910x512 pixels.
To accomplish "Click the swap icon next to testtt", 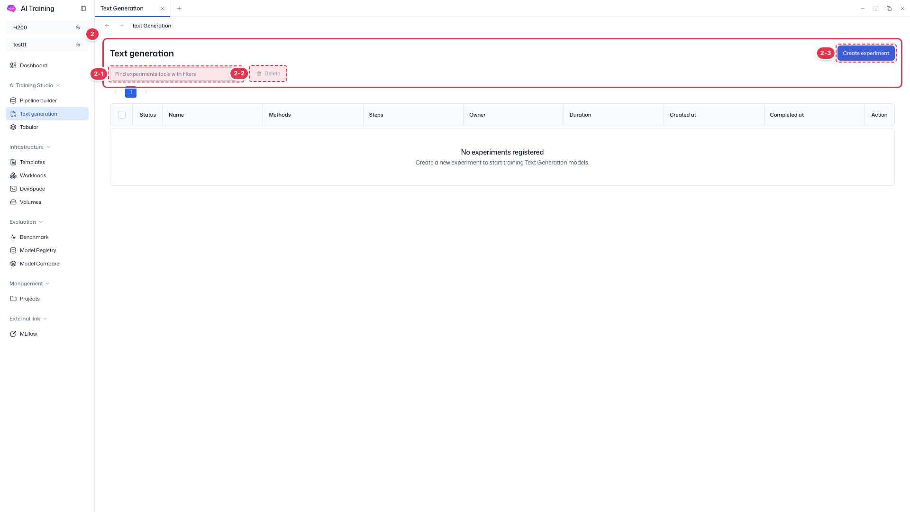I will pos(78,45).
